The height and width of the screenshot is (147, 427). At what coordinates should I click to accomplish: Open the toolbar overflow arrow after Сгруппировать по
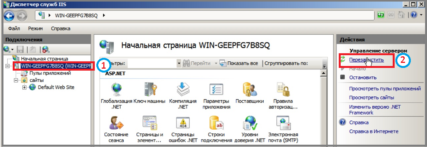click(324, 66)
